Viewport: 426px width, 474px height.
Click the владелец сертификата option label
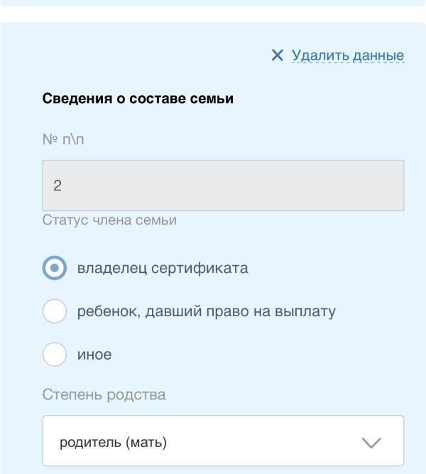[x=163, y=269]
